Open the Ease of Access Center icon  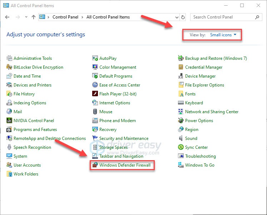(95, 85)
